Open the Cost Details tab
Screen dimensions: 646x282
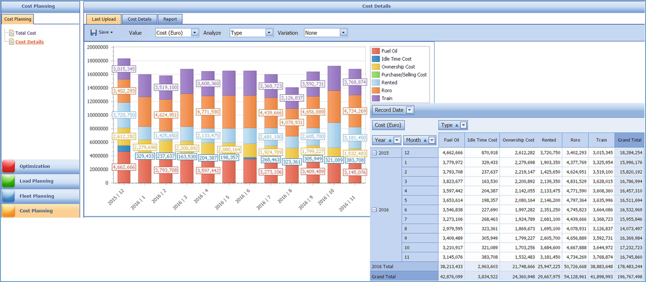(140, 19)
